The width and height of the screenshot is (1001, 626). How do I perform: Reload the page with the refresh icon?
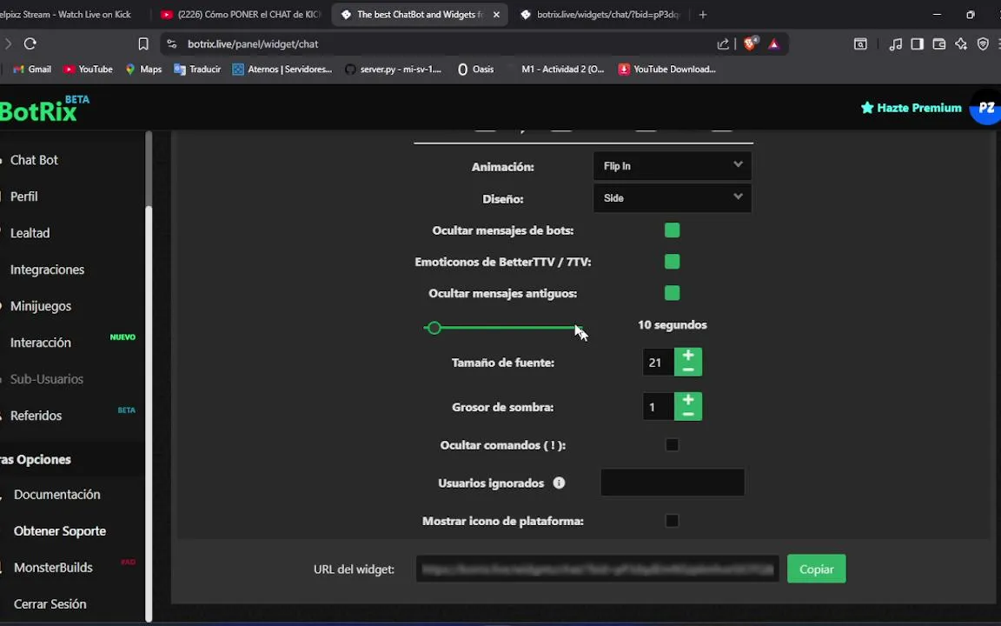[30, 43]
